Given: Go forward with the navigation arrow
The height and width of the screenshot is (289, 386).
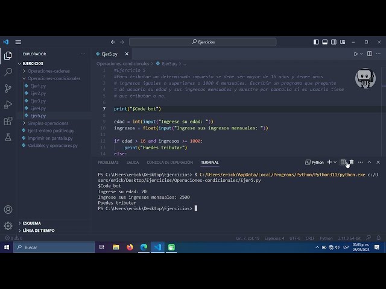Looking at the screenshot, I should (122, 42).
